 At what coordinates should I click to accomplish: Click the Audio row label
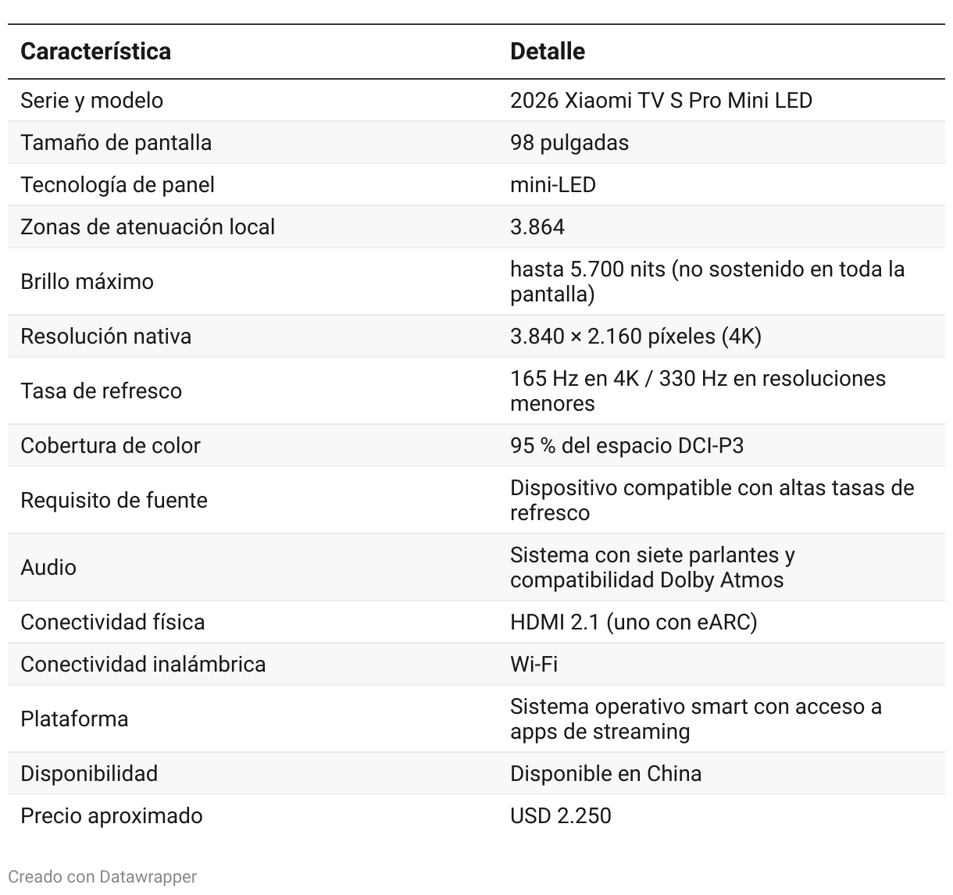(48, 568)
